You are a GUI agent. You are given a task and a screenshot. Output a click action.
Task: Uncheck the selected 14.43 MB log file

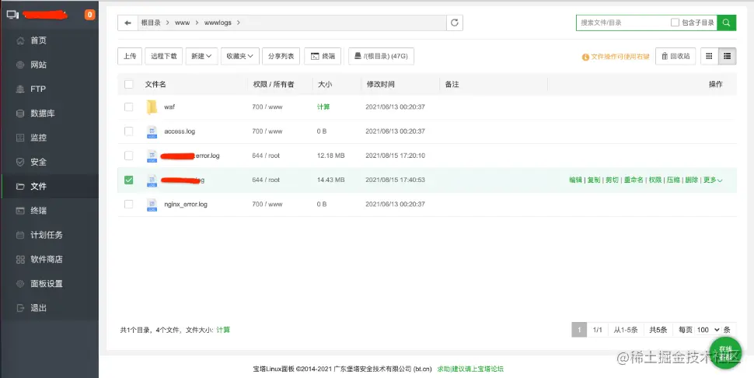(x=128, y=180)
